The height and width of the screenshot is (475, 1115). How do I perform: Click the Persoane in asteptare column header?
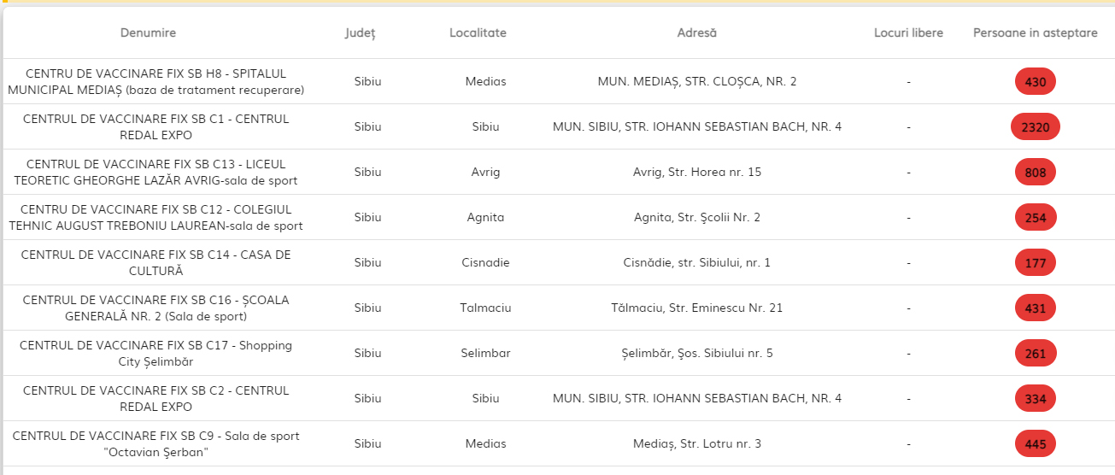coord(1036,32)
